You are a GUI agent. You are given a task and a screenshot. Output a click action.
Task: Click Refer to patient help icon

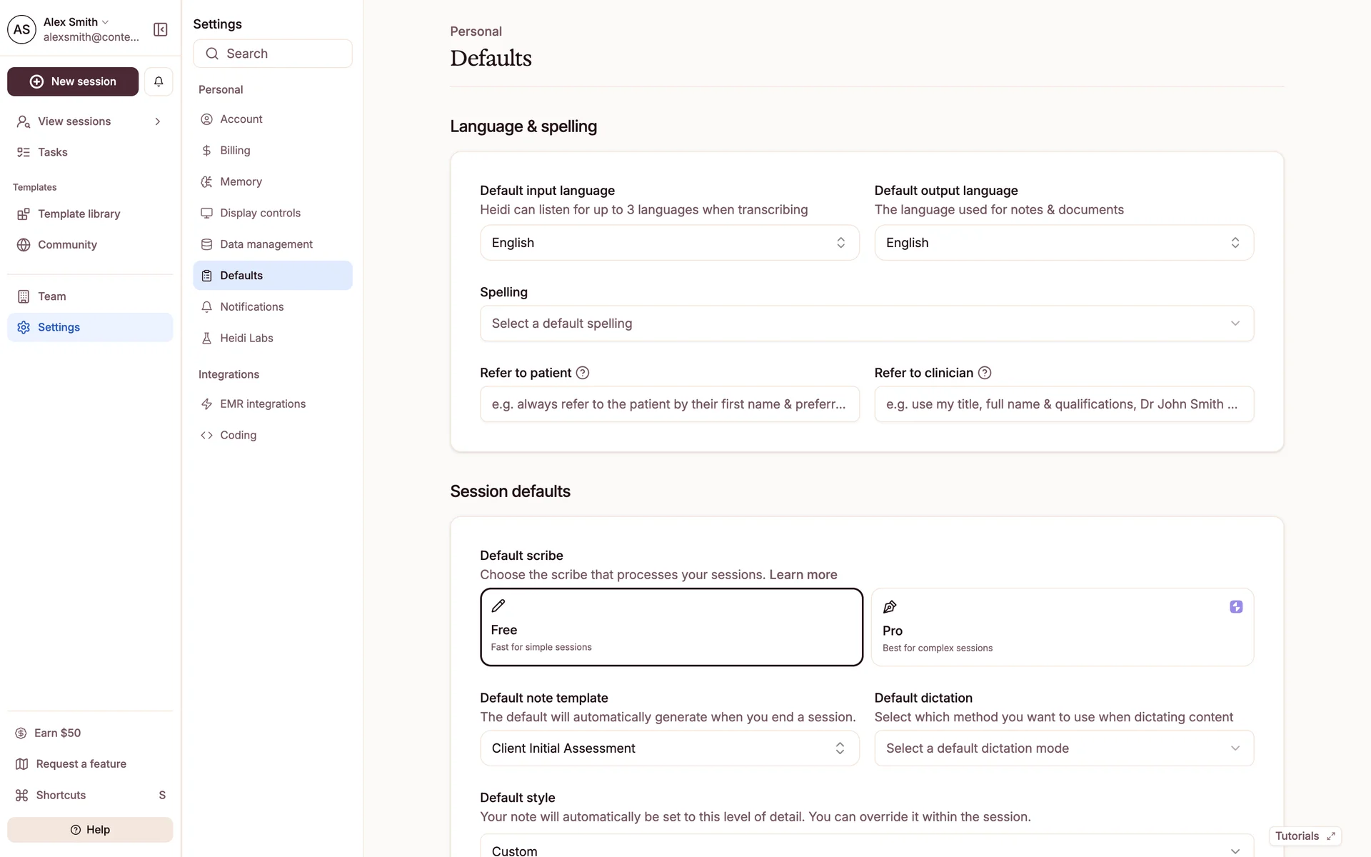[583, 373]
